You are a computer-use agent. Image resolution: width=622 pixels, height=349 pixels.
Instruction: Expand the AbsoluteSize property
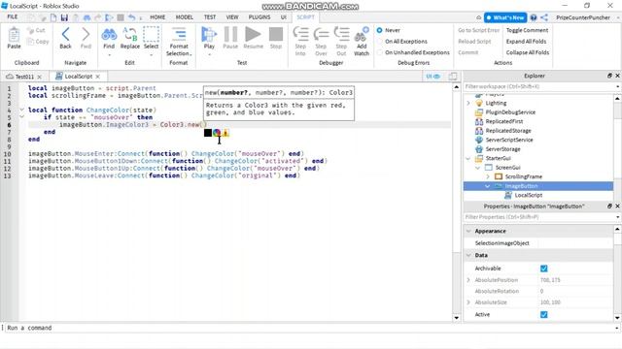click(x=468, y=302)
